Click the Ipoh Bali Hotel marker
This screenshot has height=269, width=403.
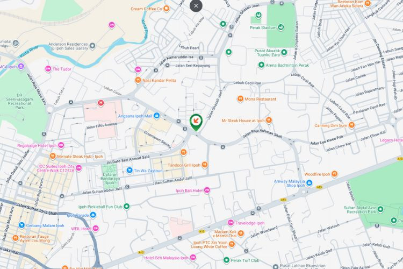(x=207, y=190)
